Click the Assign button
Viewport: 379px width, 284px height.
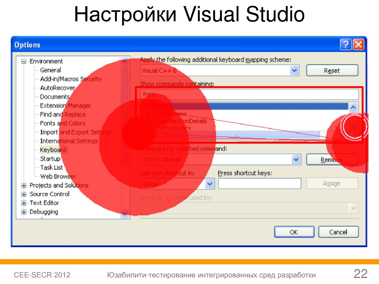tap(332, 184)
